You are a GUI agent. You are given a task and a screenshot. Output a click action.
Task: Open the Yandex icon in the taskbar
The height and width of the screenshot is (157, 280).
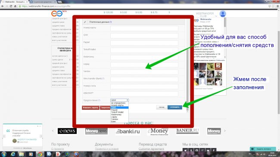pos(58,154)
